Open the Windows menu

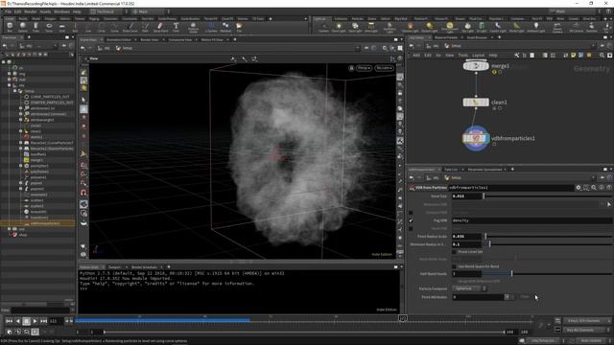[x=61, y=11]
